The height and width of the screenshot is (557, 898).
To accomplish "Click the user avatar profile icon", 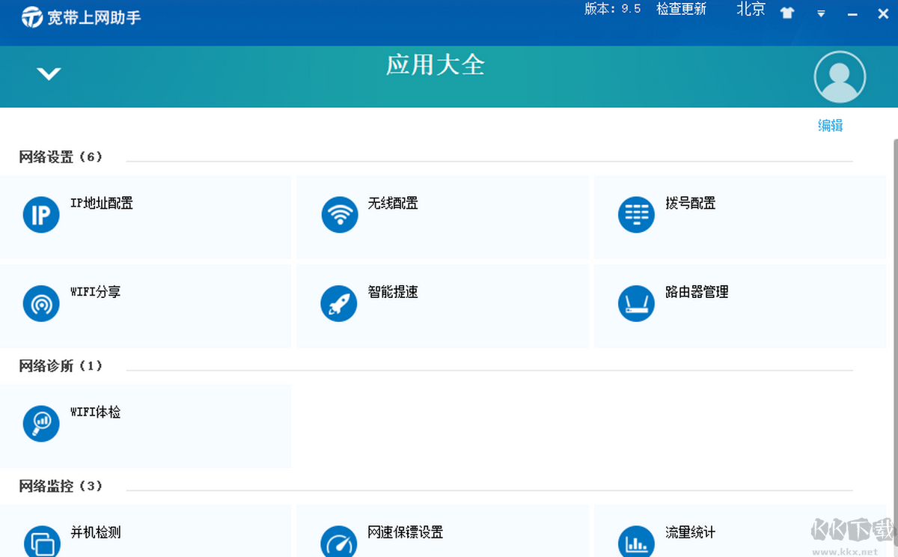I will click(840, 76).
